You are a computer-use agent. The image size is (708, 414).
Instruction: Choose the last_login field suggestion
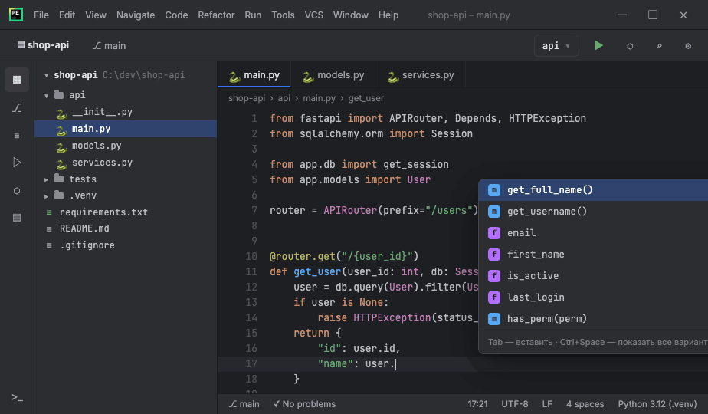(593, 297)
